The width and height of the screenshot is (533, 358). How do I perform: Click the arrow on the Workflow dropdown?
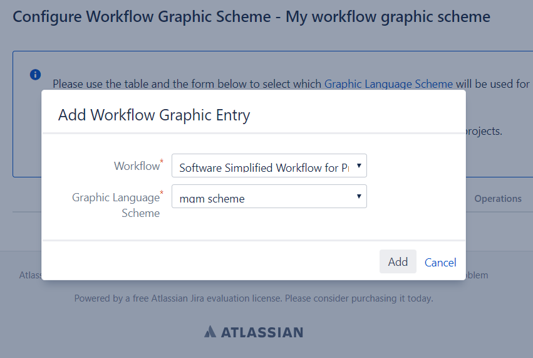point(358,166)
